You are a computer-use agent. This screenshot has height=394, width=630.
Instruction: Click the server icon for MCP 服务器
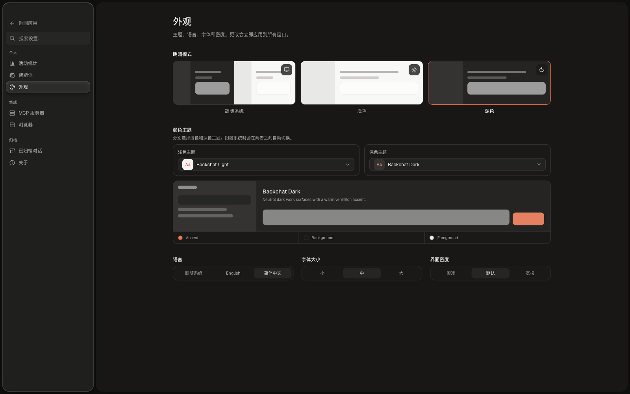(12, 113)
